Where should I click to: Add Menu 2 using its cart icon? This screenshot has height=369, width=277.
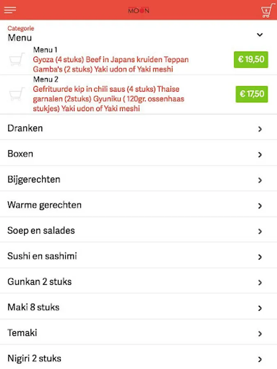tap(17, 94)
